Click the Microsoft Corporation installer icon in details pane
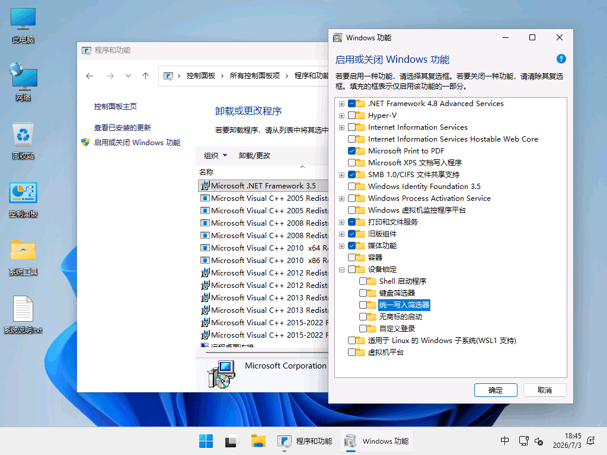Screen dimensions: 607x455 (221, 374)
